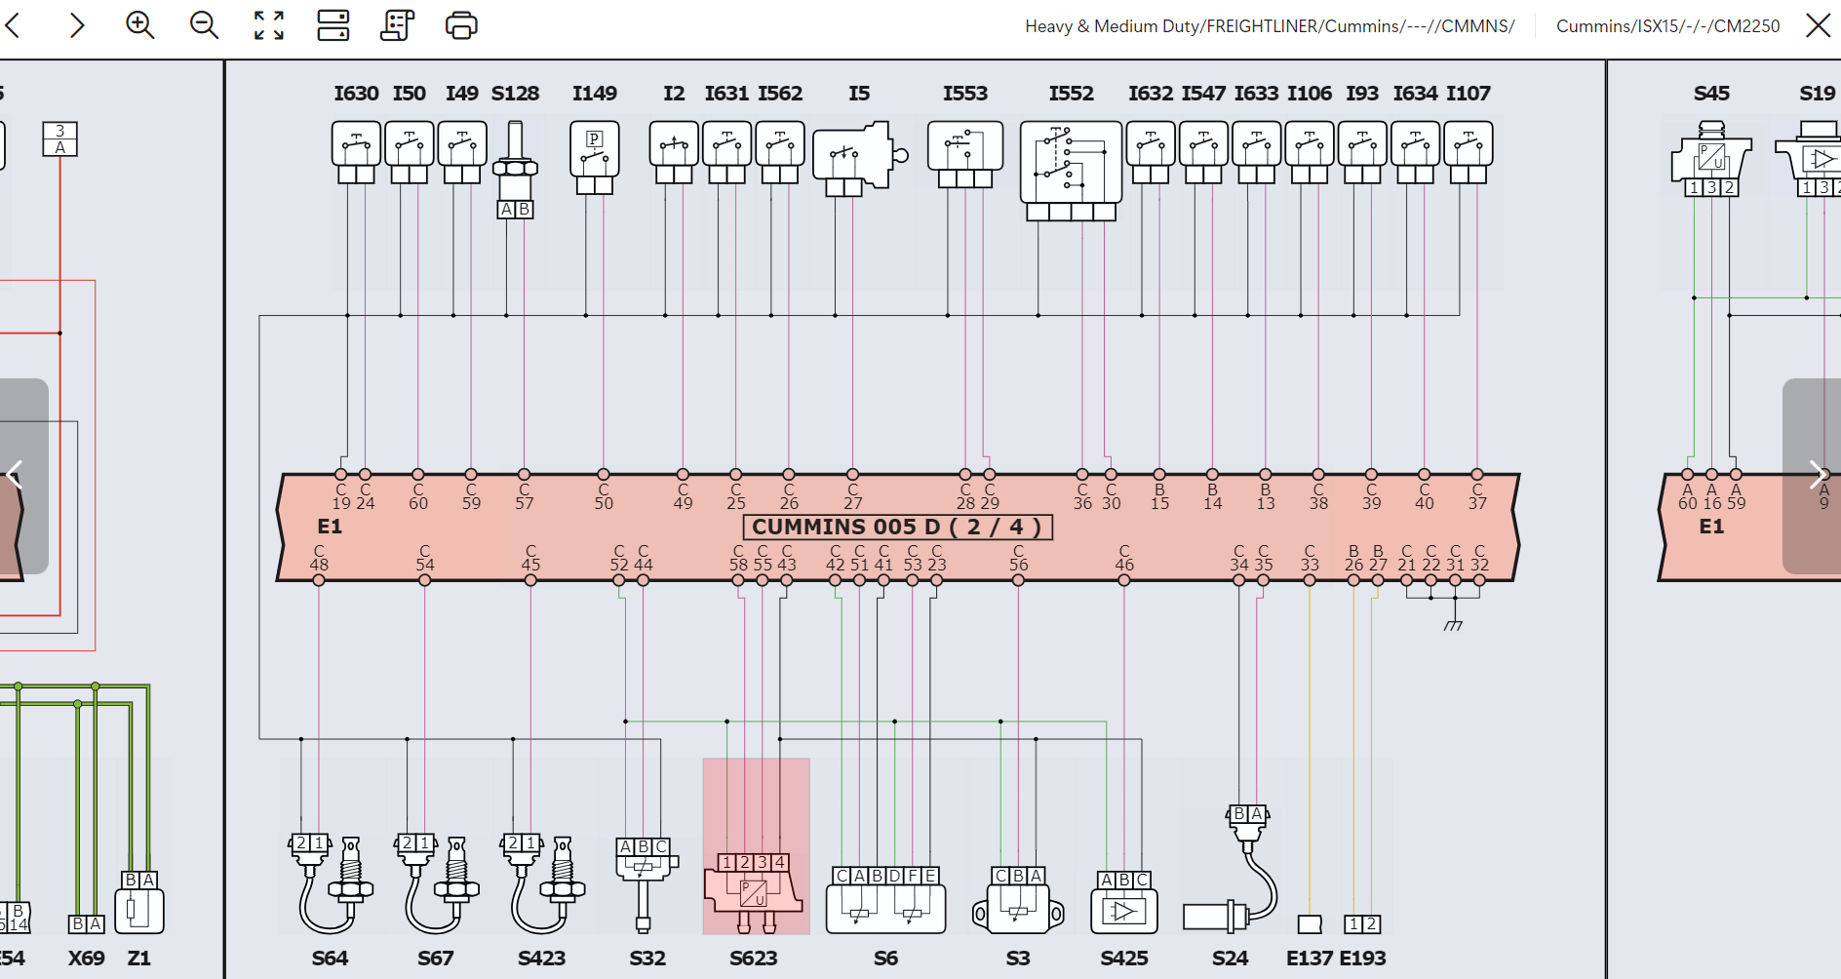Viewport: 1841px width, 979px height.
Task: Click the CUMMINS 005 D module label
Action: point(897,528)
